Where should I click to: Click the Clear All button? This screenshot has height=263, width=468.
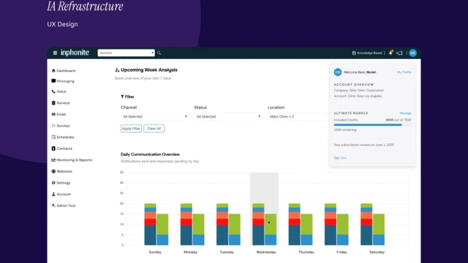[154, 129]
